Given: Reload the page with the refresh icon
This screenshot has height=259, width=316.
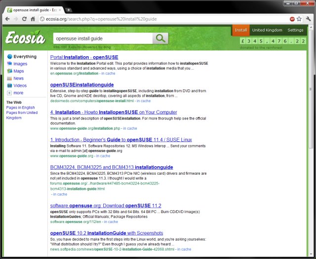Looking at the screenshot, I should coord(24,19).
